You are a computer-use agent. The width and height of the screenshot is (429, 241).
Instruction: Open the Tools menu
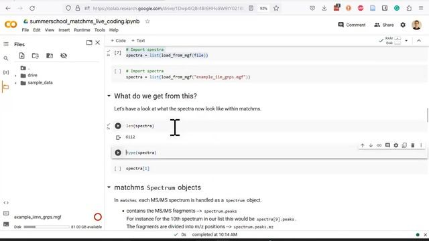[100, 30]
